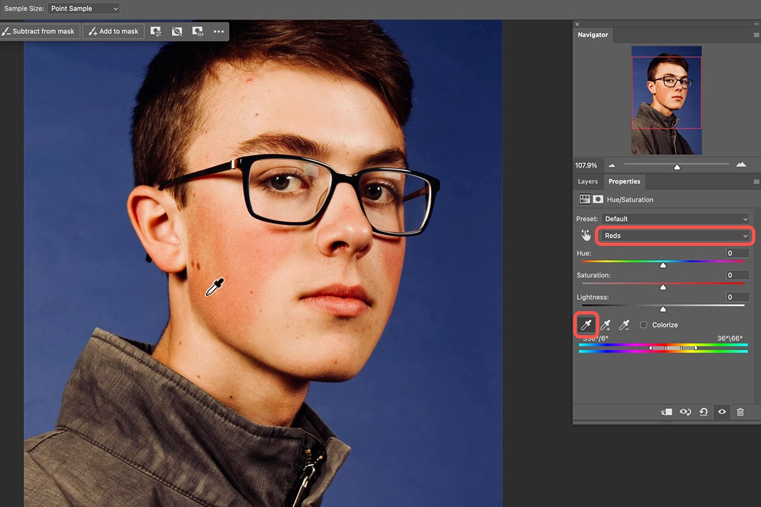
Task: Select the on-image hand adjustment tool
Action: (586, 235)
